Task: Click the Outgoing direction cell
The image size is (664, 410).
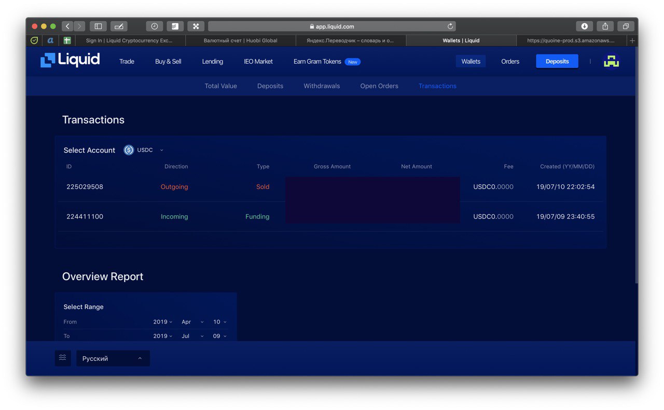Action: 174,187
